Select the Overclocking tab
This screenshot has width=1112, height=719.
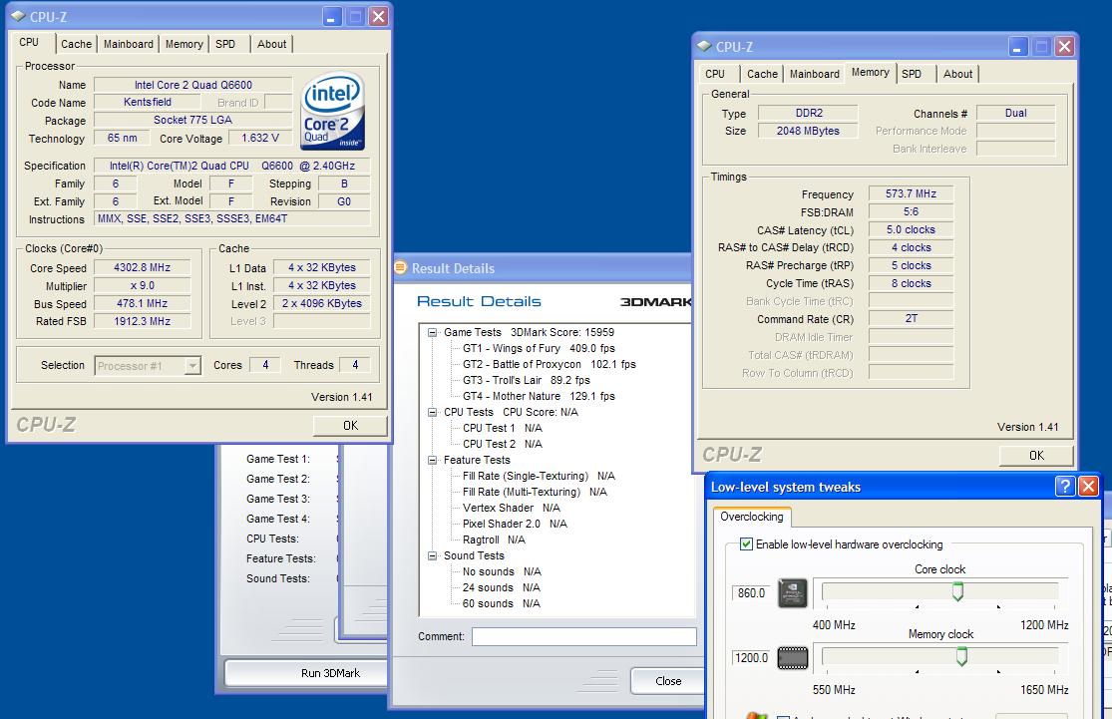[752, 517]
